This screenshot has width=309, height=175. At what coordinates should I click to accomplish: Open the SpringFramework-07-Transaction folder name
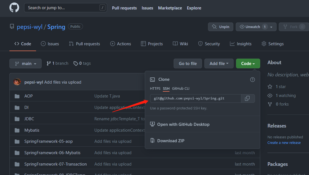tap(55, 164)
